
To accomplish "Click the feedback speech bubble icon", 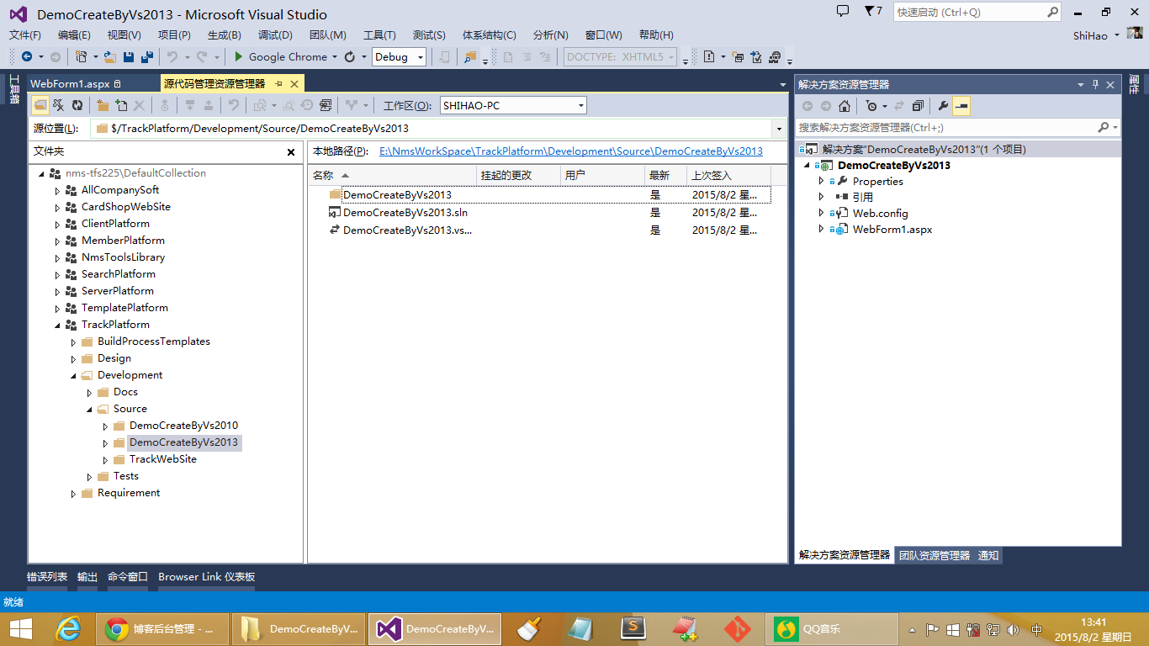I will pyautogui.click(x=843, y=11).
